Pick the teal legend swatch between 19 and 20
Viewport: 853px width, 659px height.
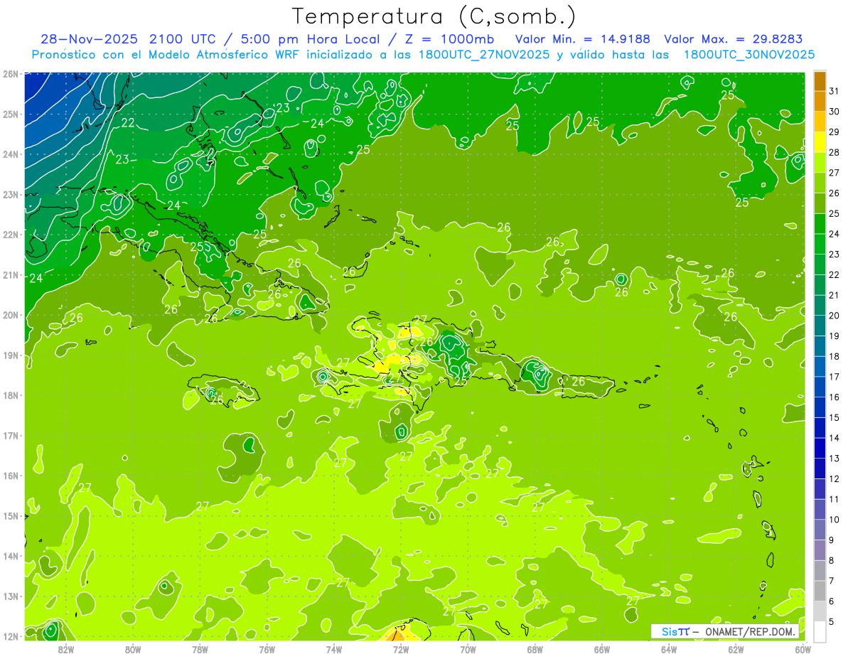click(x=820, y=326)
